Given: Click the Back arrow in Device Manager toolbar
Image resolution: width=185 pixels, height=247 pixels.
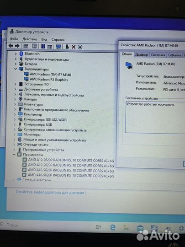Looking at the screenshot, I should (x=11, y=46).
